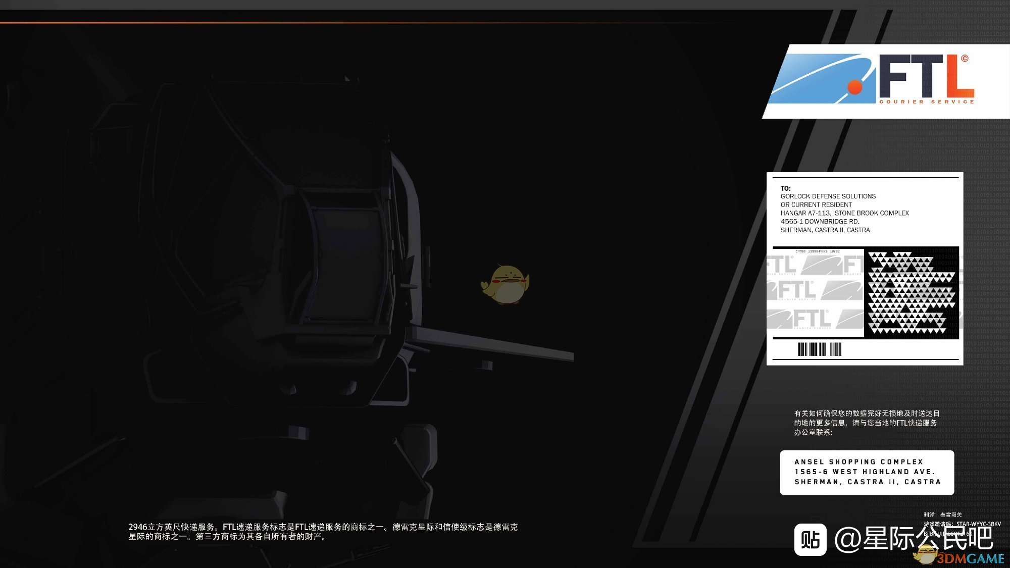The width and height of the screenshot is (1010, 568).
Task: Select the caption line starting '星际的商标之一'
Action: pyautogui.click(x=228, y=537)
